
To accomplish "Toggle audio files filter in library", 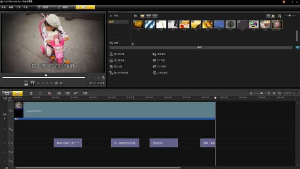I will coord(155,16).
